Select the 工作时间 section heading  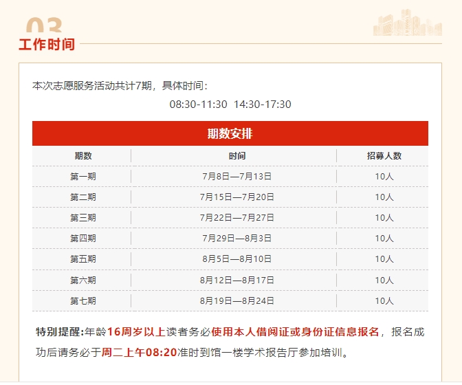pos(47,45)
